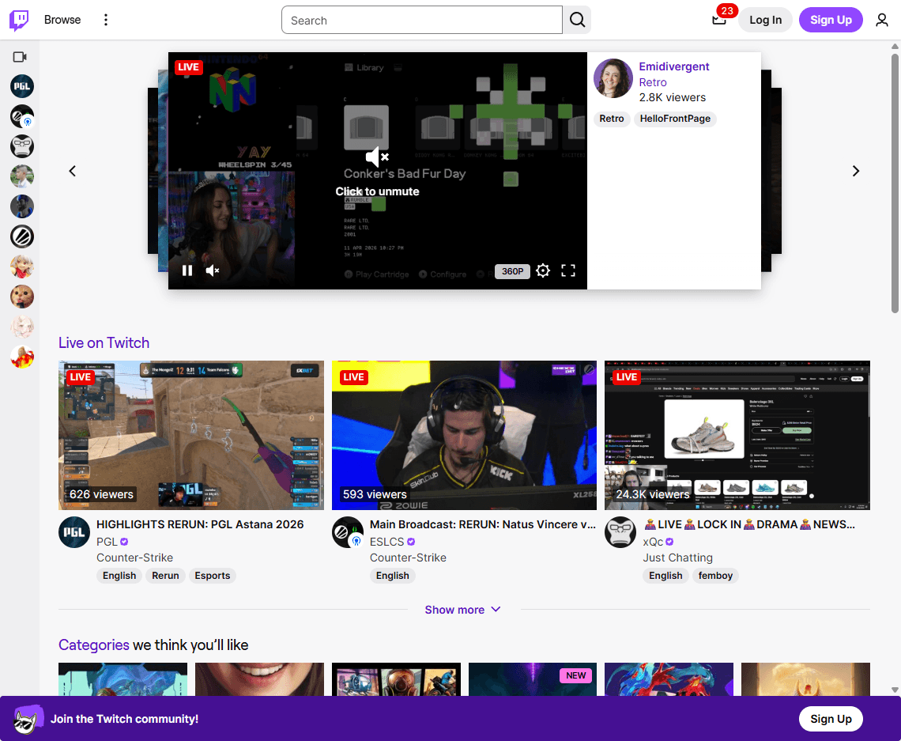Select the Retro tag chip
Viewport: 901px width, 741px height.
click(612, 119)
